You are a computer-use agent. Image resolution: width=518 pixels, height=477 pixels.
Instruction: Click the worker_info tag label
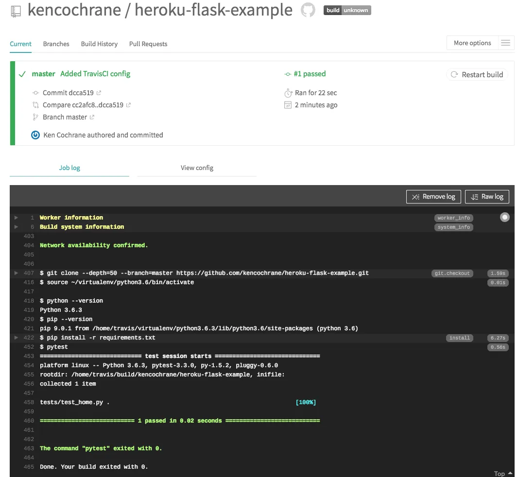[x=453, y=218]
